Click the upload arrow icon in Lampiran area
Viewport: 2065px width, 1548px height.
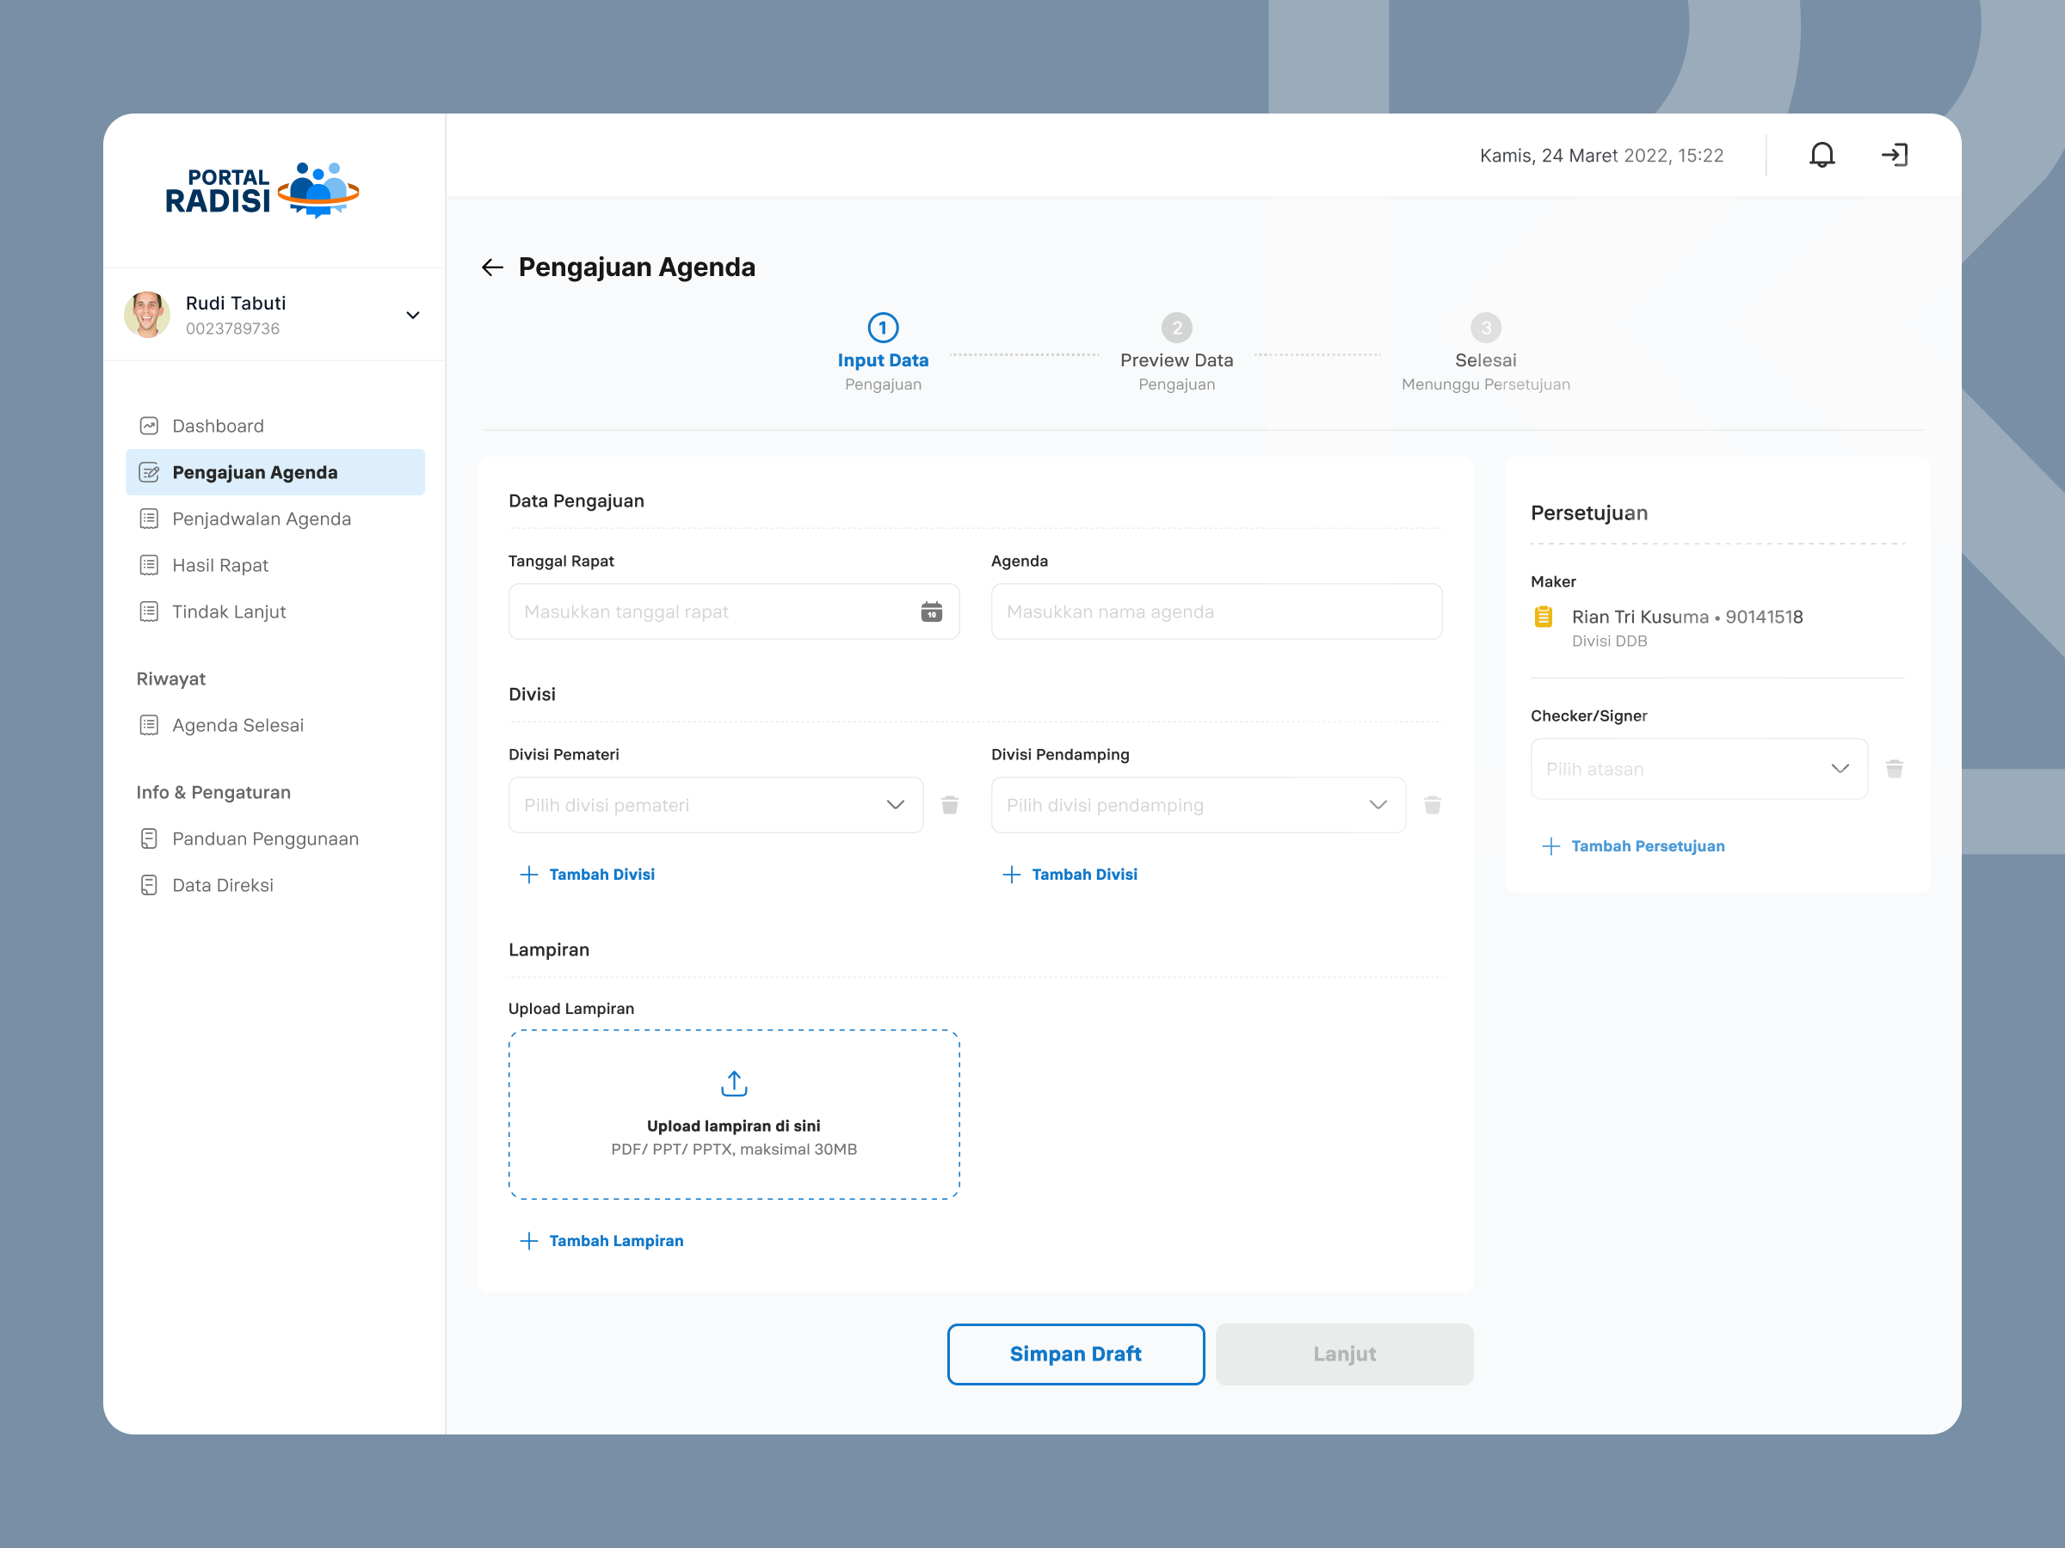[x=734, y=1083]
